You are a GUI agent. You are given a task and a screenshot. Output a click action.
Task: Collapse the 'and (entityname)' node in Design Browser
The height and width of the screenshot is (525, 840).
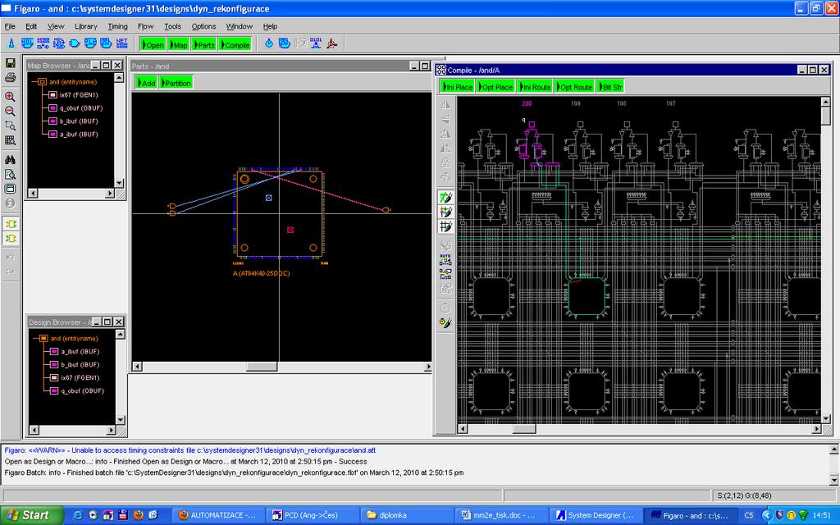[43, 339]
